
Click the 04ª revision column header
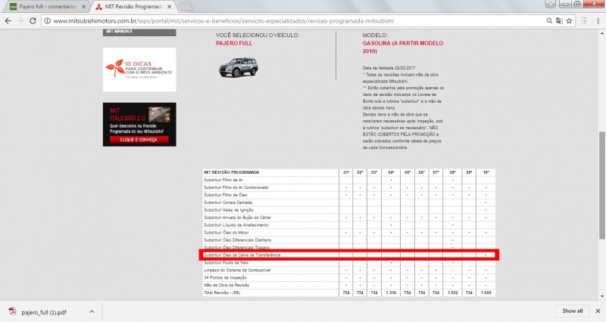pos(391,172)
